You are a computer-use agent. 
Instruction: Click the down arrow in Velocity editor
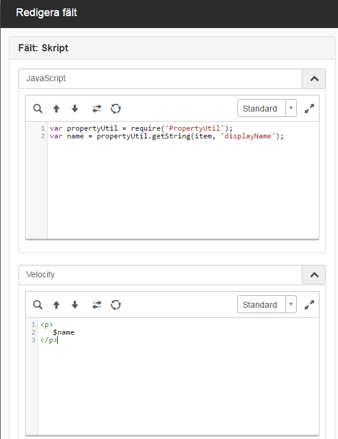pos(75,305)
